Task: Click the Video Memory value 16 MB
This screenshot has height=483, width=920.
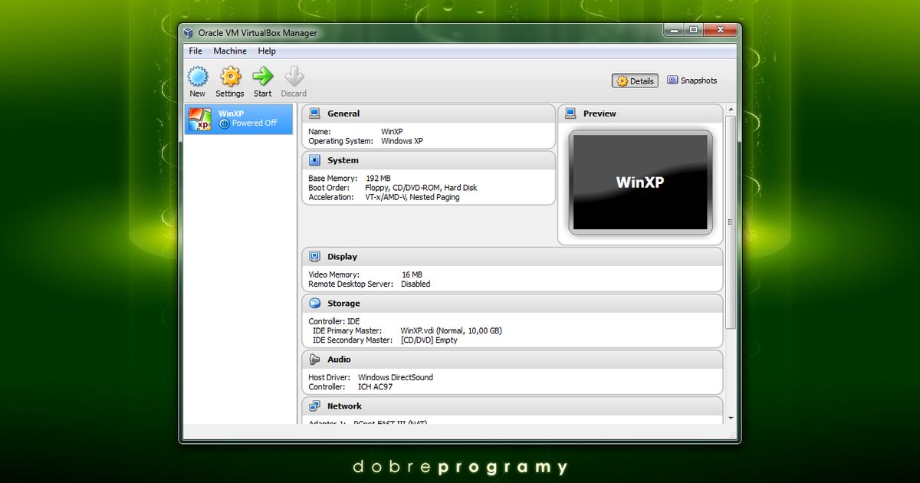Action: [x=412, y=274]
